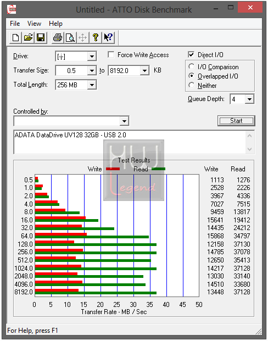
Task: Open a saved benchmark file icon
Action: pyautogui.click(x=28, y=38)
